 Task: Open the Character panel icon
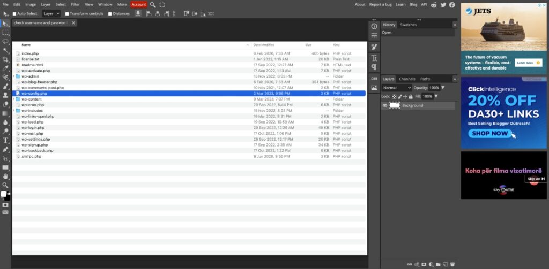point(374,58)
